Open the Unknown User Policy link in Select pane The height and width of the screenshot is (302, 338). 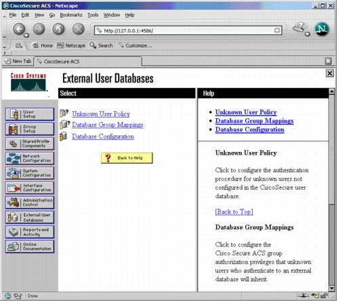tap(101, 114)
